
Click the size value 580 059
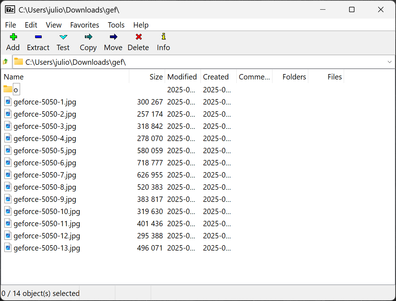coord(150,151)
